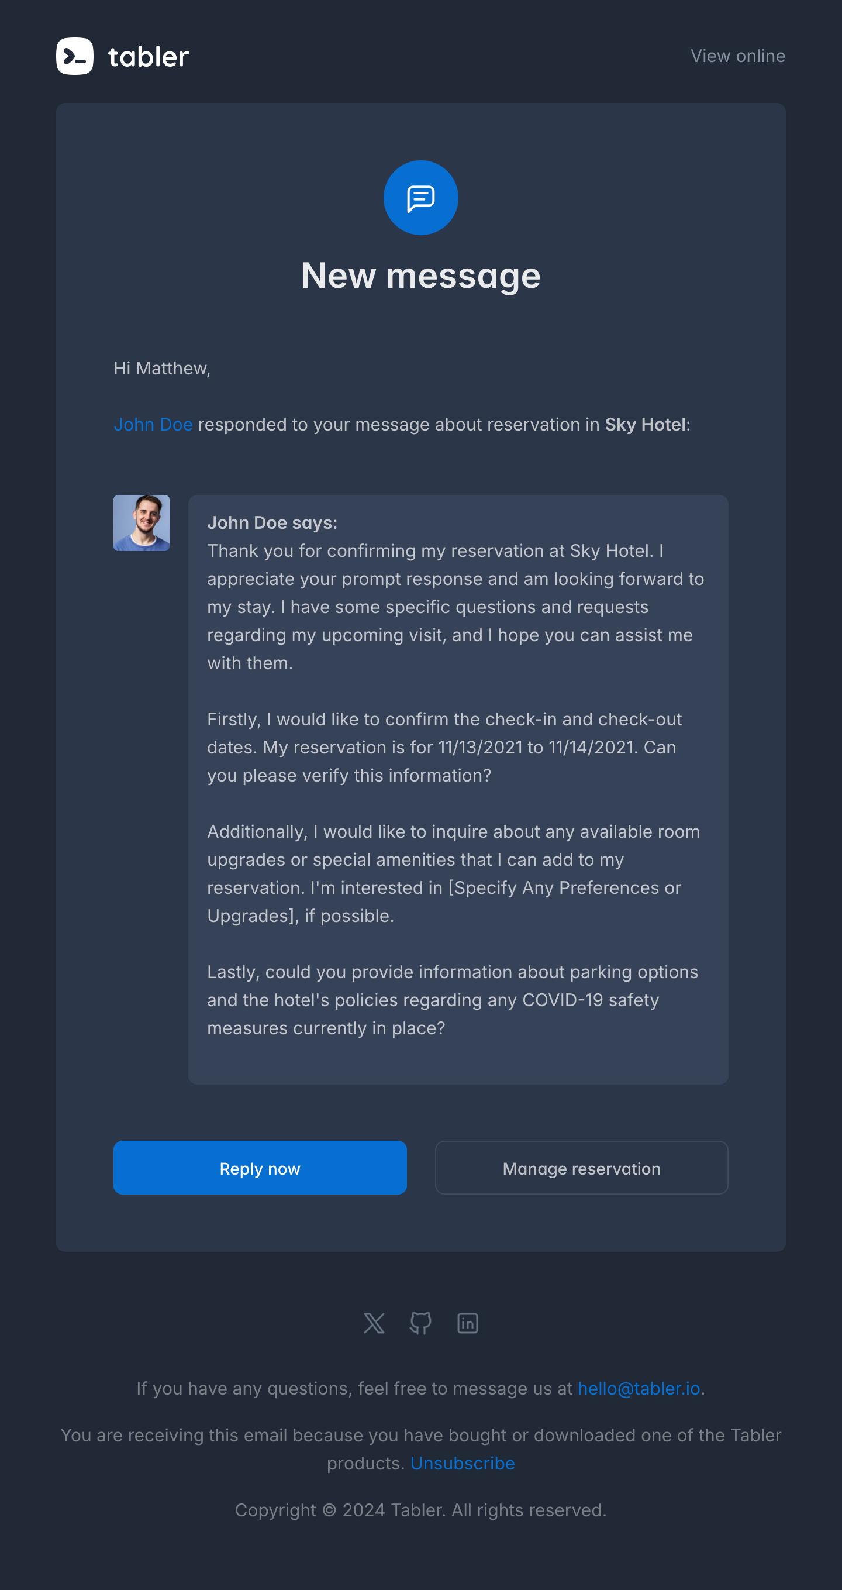
Task: Click the "Hi Matthew," greeting
Action: pyautogui.click(x=162, y=369)
